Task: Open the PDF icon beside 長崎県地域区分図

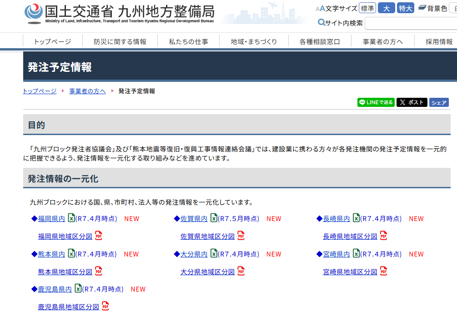Action: pos(383,236)
